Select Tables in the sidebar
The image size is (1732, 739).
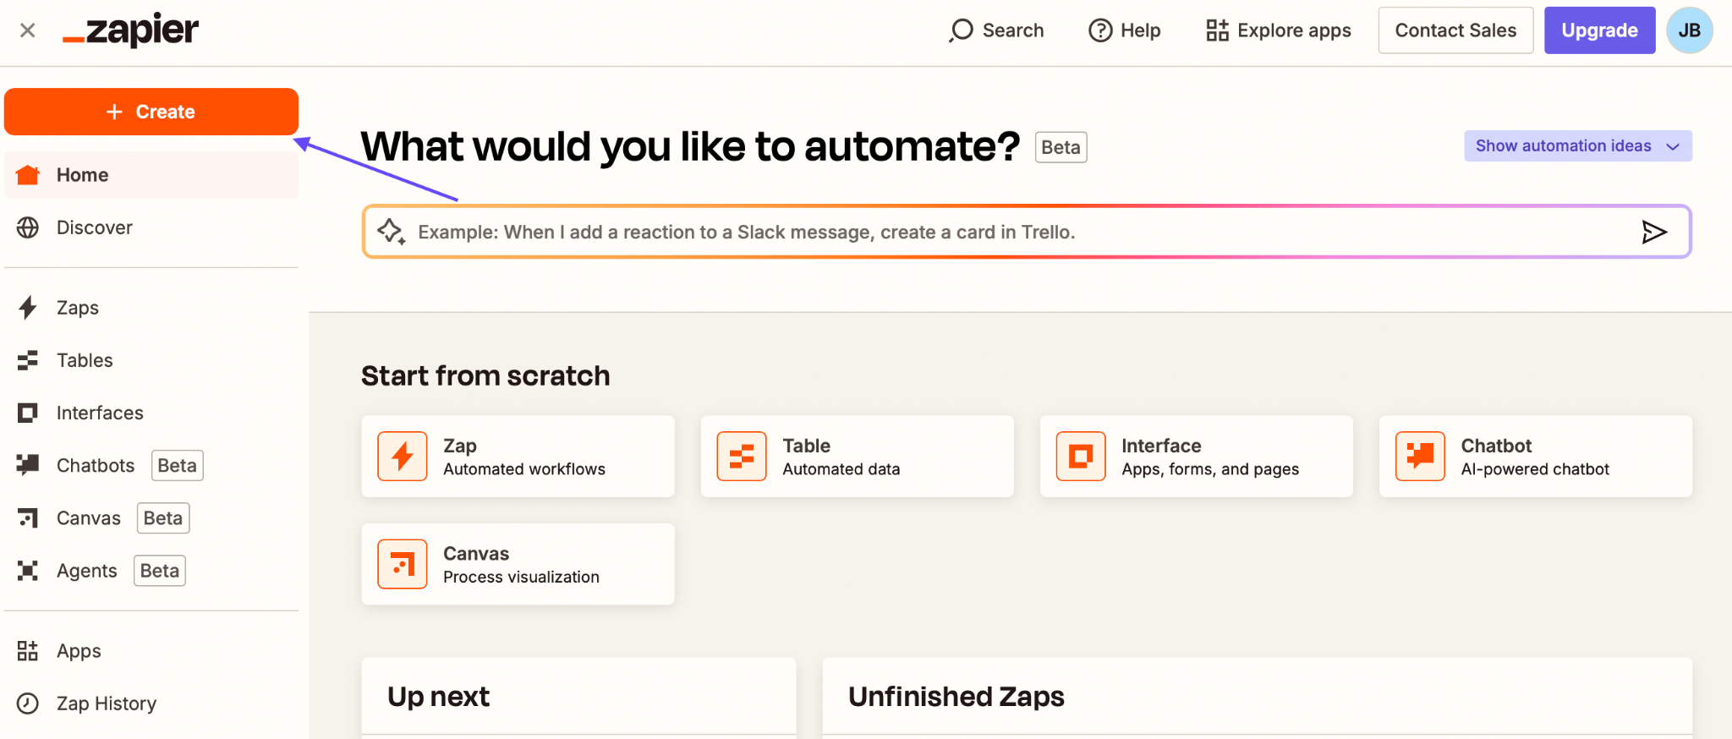[151, 360]
